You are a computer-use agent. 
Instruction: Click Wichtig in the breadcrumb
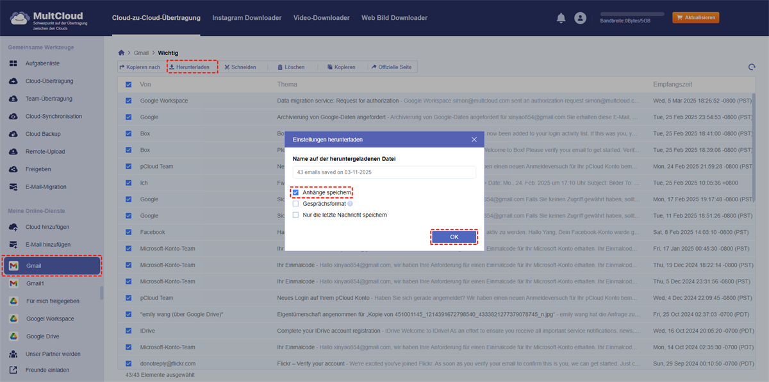point(168,53)
